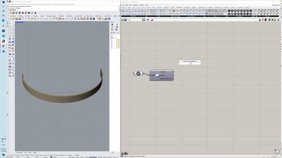Viewport: 282px width, 158px height.
Task: Open Rhino help with blue circle icon
Action: (109, 18)
